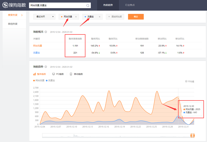Click the 1.6% mobile value

[180, 53]
